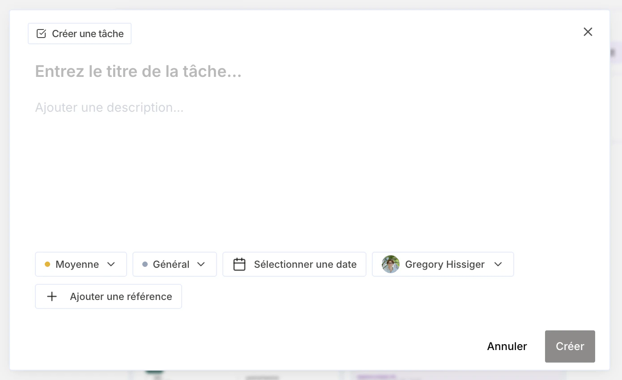Click the grey dot beside Général
Viewport: 622px width, 380px height.
coord(145,264)
